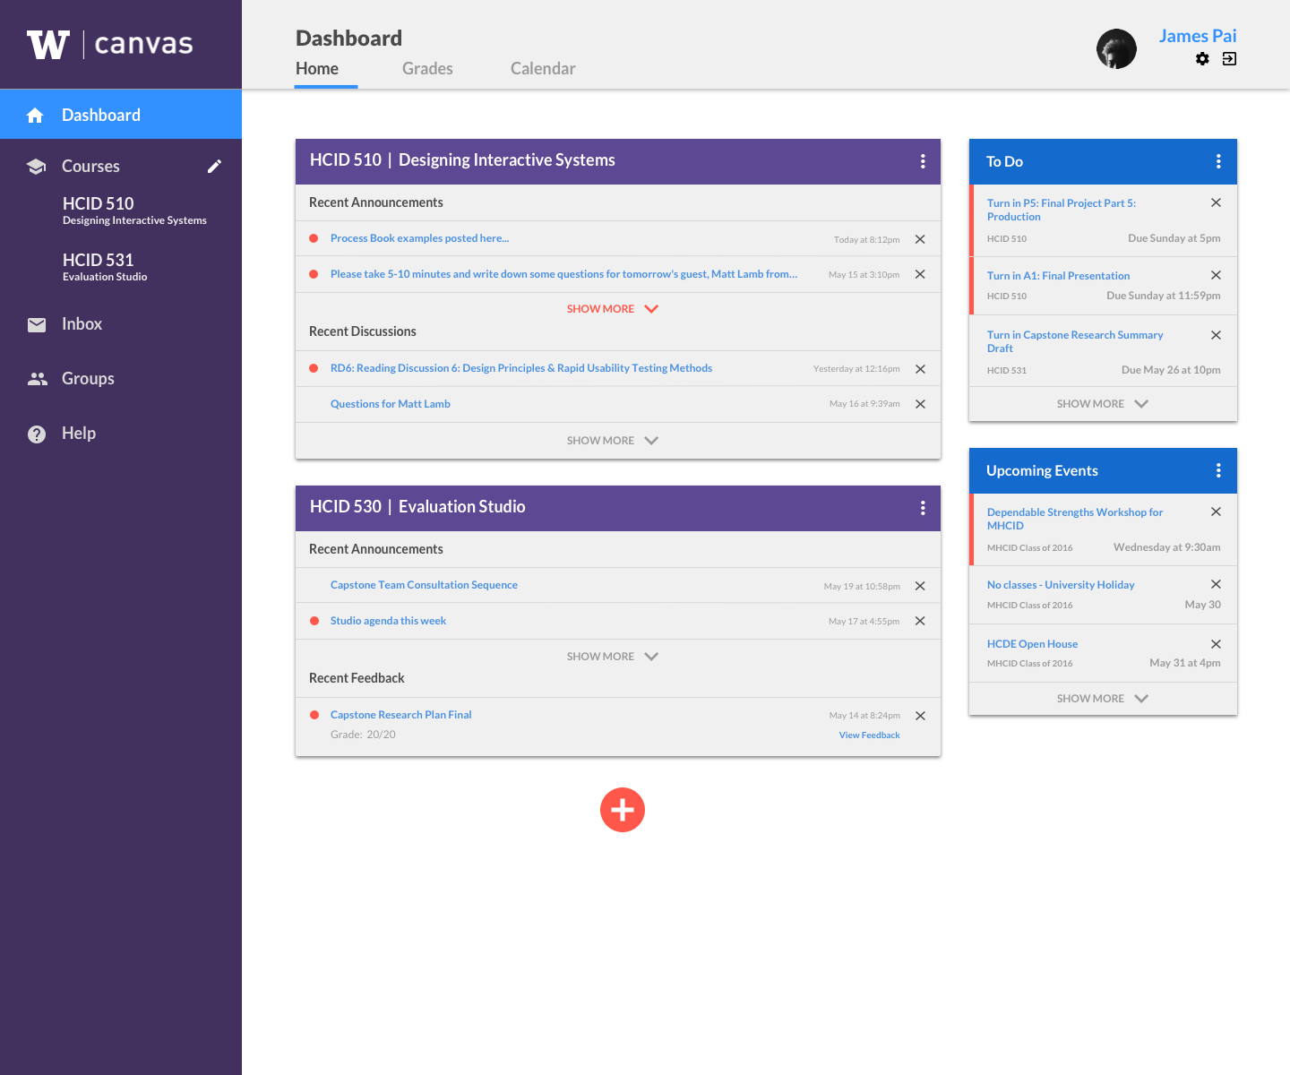Open the Upcoming Events options menu

[1218, 470]
